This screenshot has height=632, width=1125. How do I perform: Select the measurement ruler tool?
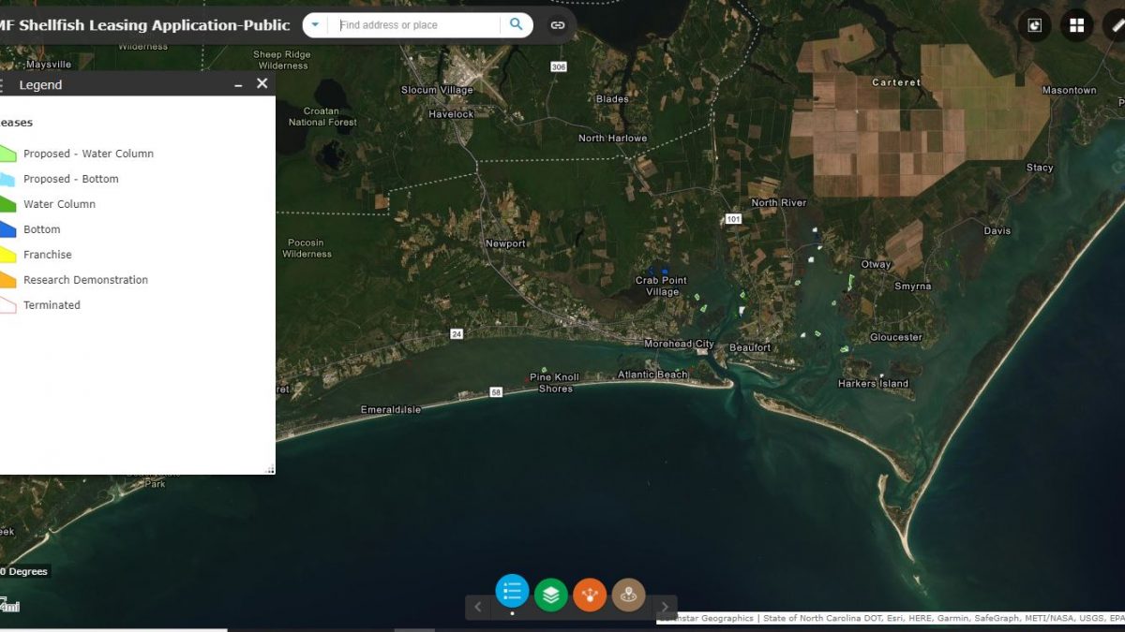click(1116, 25)
